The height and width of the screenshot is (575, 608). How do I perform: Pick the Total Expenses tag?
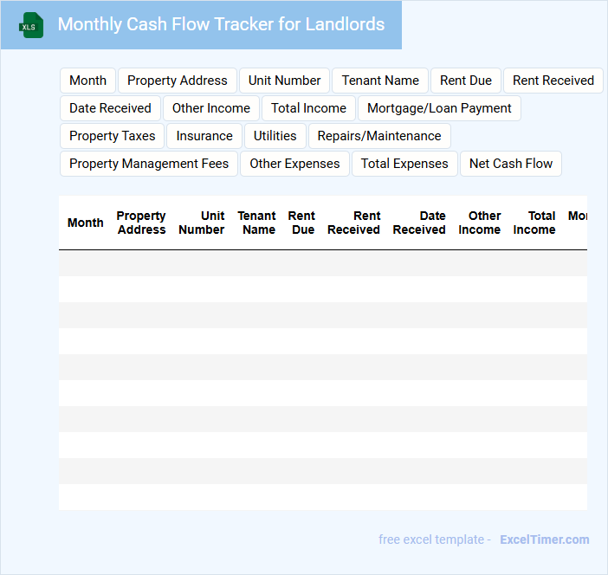coord(404,164)
